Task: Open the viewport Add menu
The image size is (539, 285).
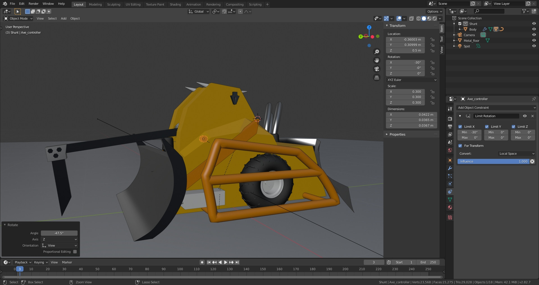Action: pos(64,18)
